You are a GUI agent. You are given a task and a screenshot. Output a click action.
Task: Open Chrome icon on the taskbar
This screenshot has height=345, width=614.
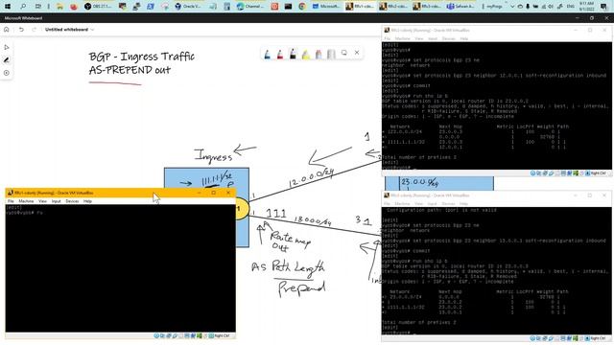(x=302, y=7)
